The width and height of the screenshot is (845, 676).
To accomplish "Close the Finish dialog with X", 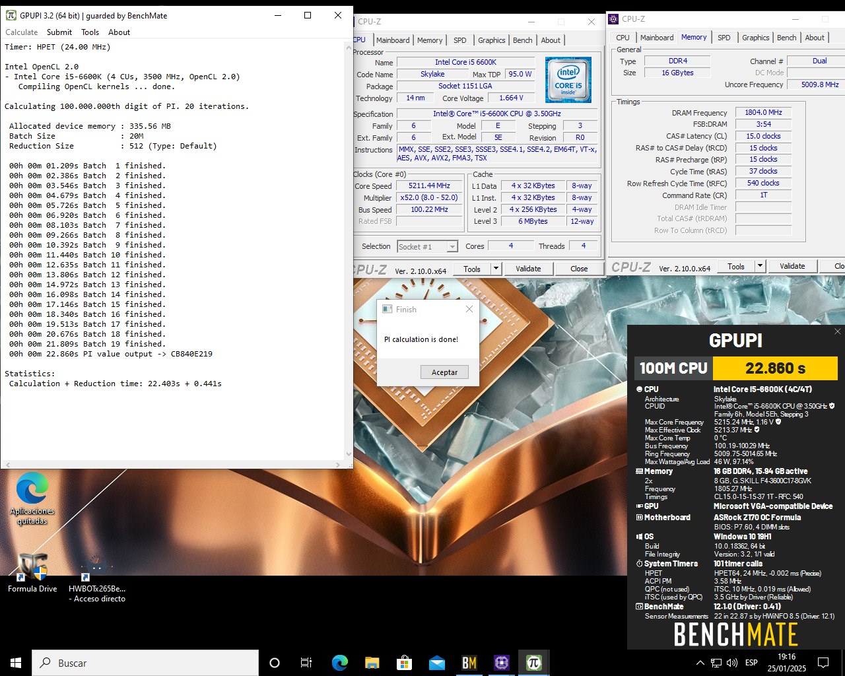I will (x=469, y=309).
